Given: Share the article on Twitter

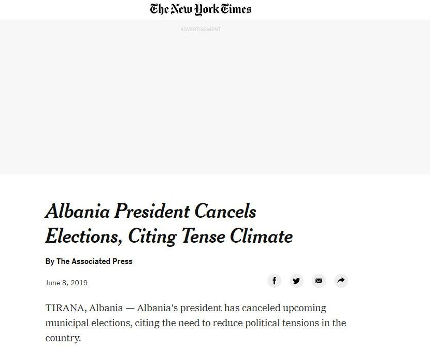Looking at the screenshot, I should 296,281.
